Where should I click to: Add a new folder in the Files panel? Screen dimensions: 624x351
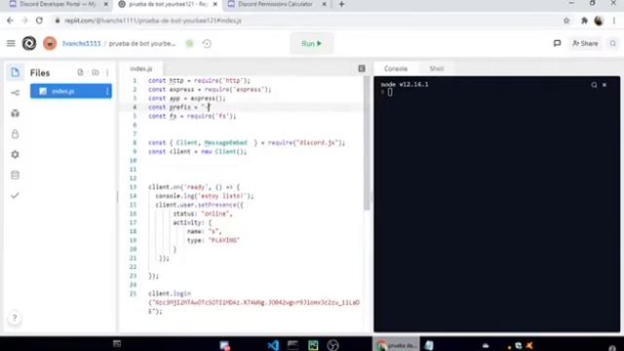[x=96, y=72]
